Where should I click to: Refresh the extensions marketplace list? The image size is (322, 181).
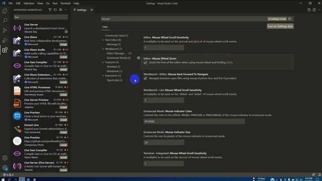click(x=55, y=10)
